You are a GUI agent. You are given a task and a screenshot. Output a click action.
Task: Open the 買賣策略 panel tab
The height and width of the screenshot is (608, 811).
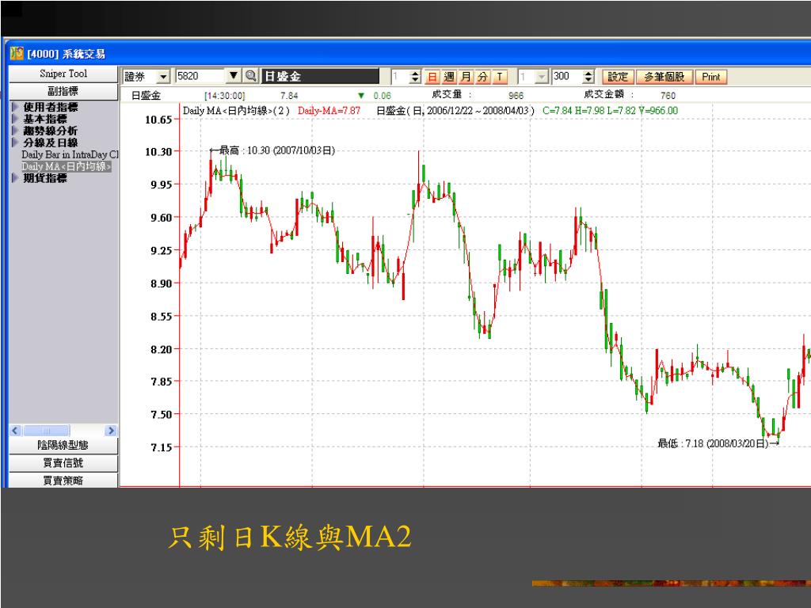[63, 481]
